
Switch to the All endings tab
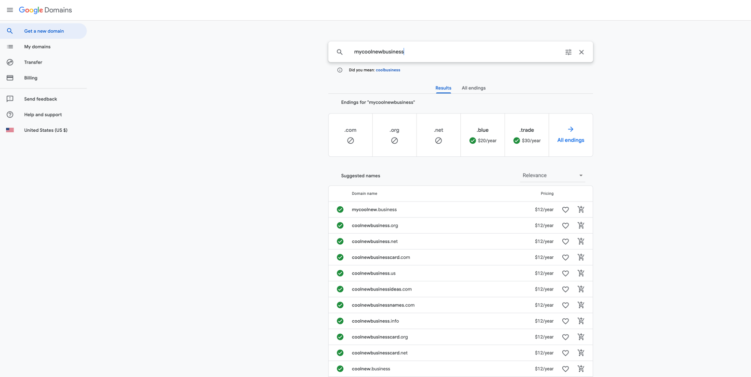[473, 88]
